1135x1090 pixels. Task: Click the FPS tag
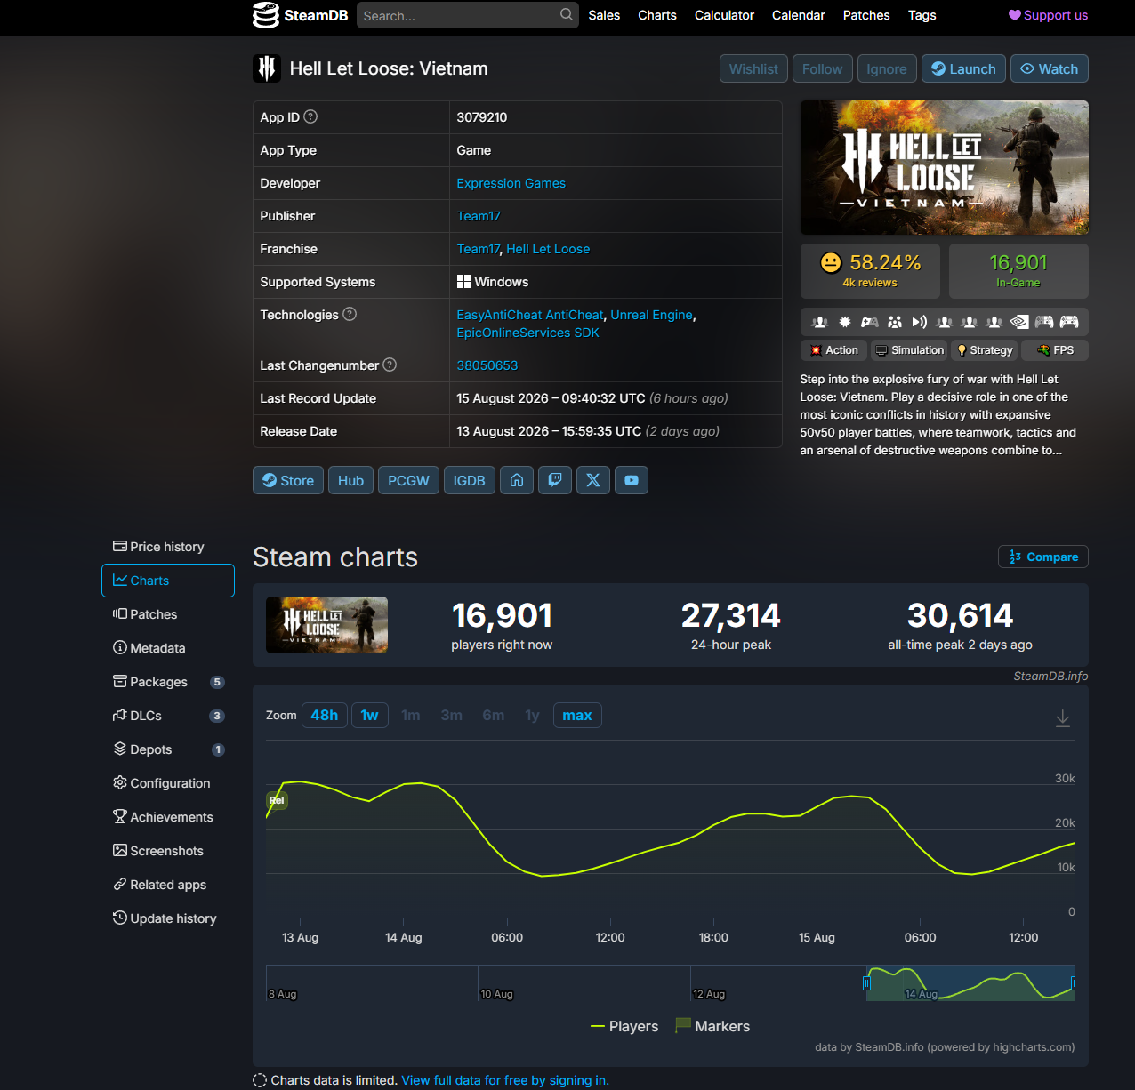[1055, 350]
